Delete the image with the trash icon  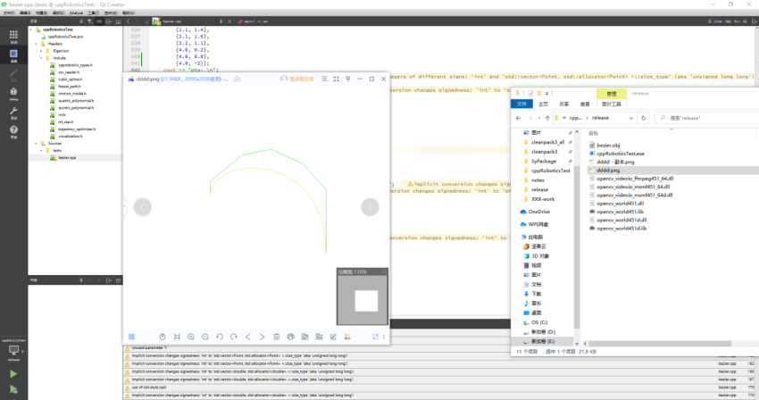click(x=277, y=337)
